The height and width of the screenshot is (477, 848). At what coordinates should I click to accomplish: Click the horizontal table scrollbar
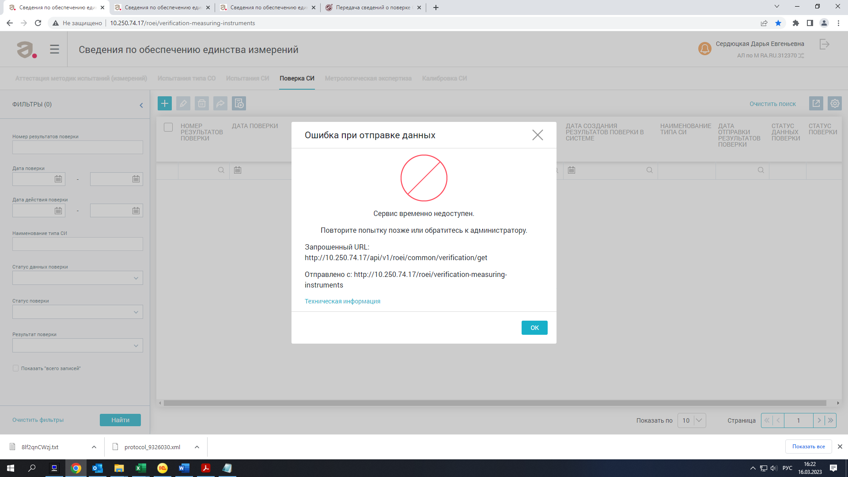[x=495, y=403]
